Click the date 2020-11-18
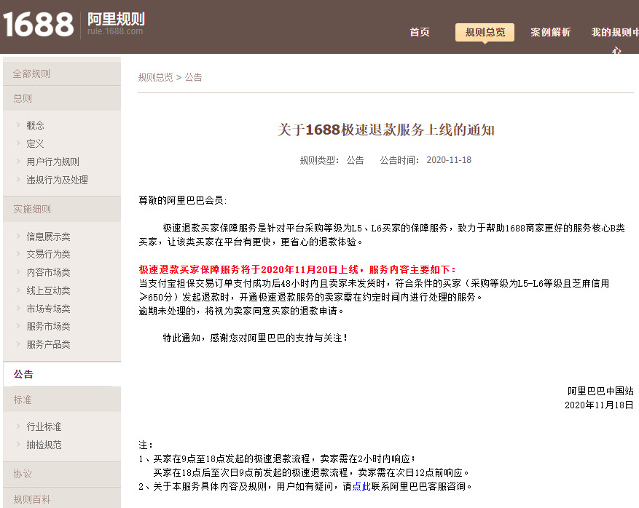This screenshot has width=639, height=508. tap(449, 160)
